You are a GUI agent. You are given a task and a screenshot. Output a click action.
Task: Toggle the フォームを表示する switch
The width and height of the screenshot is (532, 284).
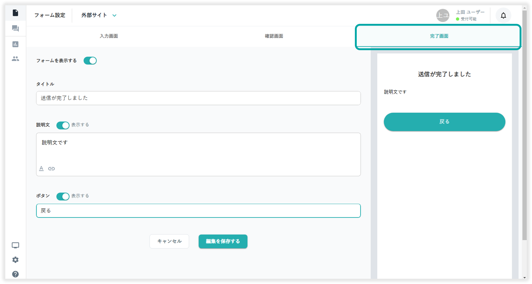[90, 61]
